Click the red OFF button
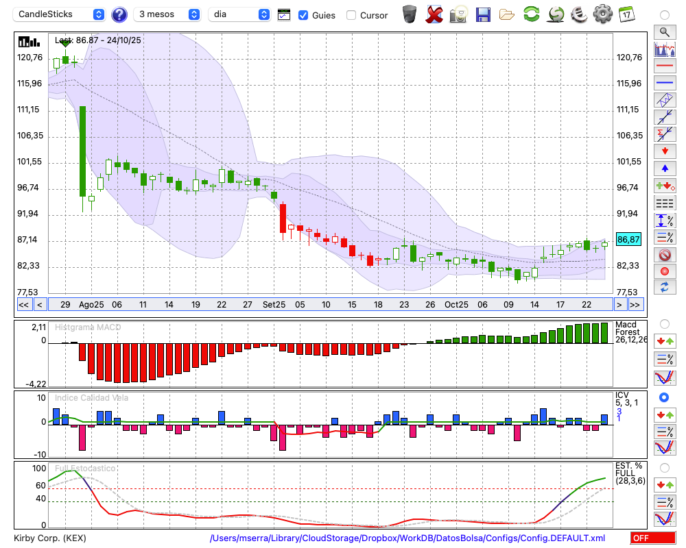The height and width of the screenshot is (548, 686). 652,538
